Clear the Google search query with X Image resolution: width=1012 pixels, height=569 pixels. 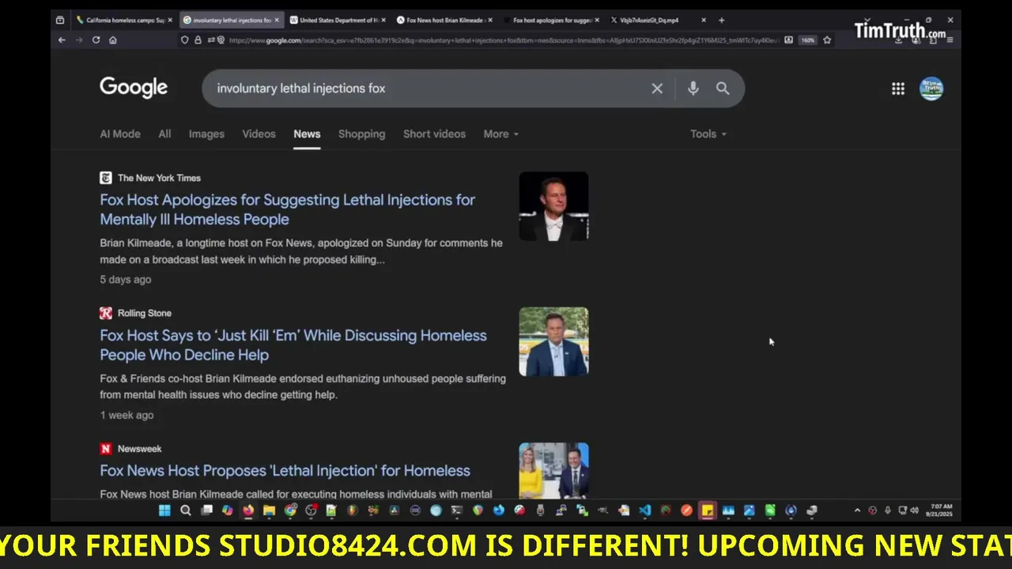657,89
